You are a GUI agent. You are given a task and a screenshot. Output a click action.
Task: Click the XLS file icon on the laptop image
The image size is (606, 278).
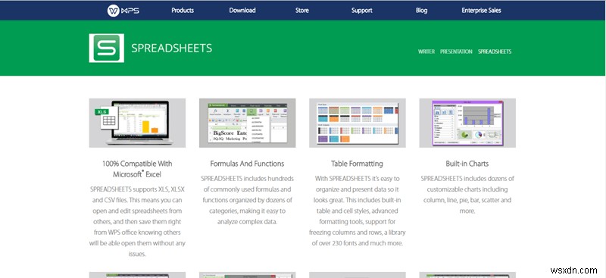click(x=106, y=118)
